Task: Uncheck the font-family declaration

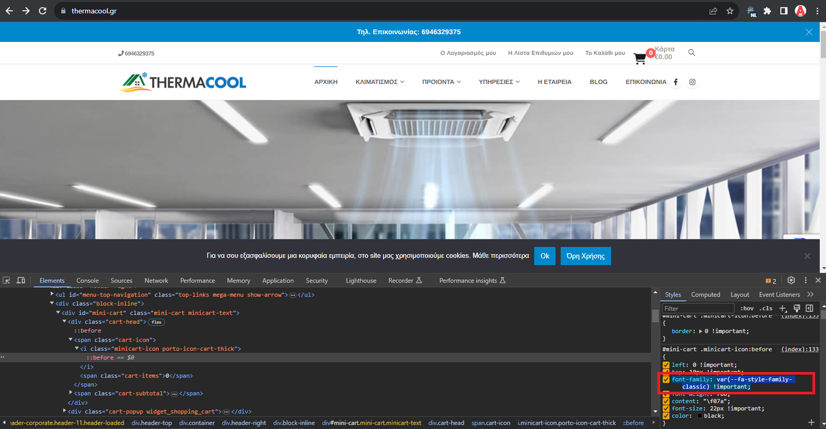Action: point(667,379)
